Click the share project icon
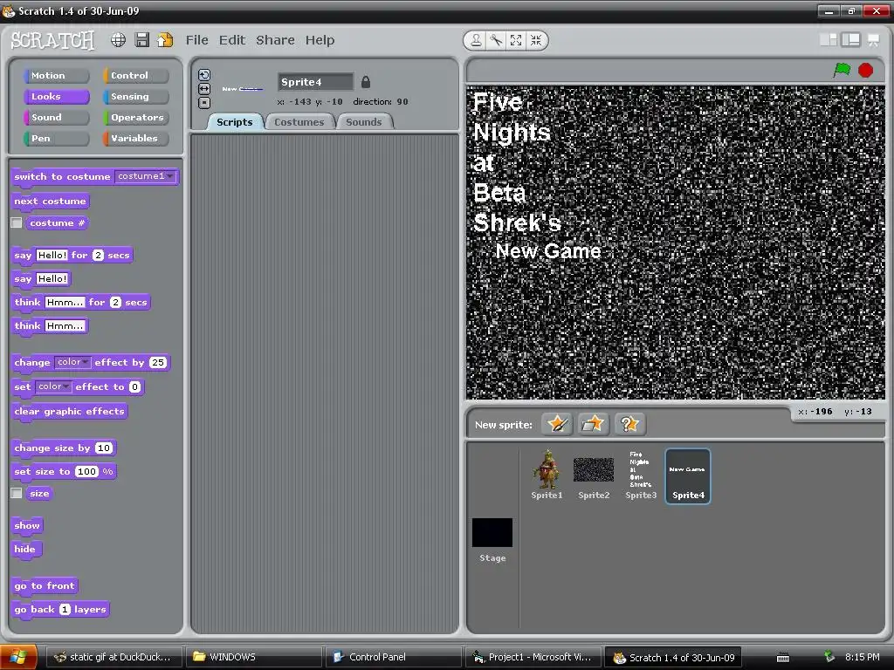 [165, 40]
